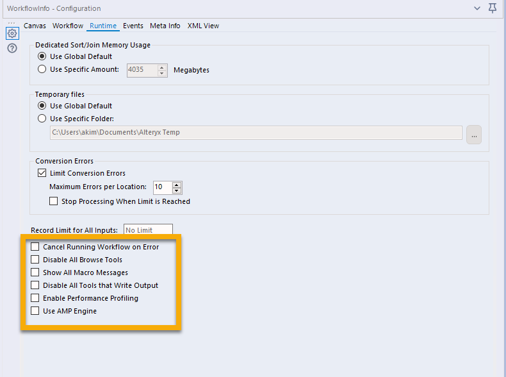
Task: Enable Stop Processing When Limit is Reached
Action: pos(54,201)
